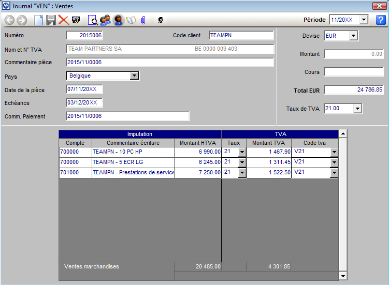Viewport: 389px width, 285px height.
Task: Expand Code tva dropdown for first row
Action: [x=334, y=153]
